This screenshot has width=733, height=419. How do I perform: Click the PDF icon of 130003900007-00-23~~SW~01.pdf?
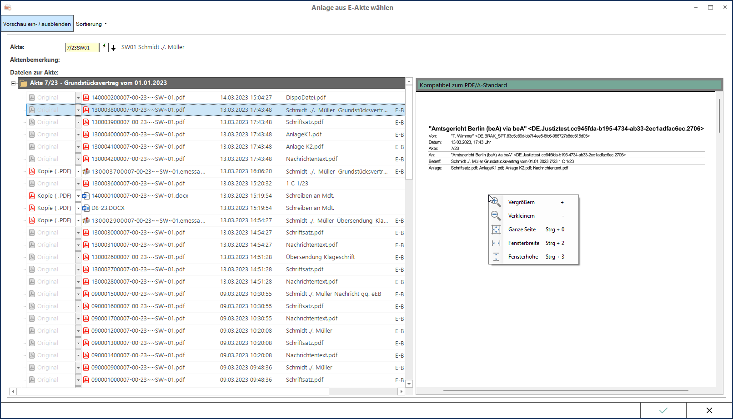pos(86,122)
